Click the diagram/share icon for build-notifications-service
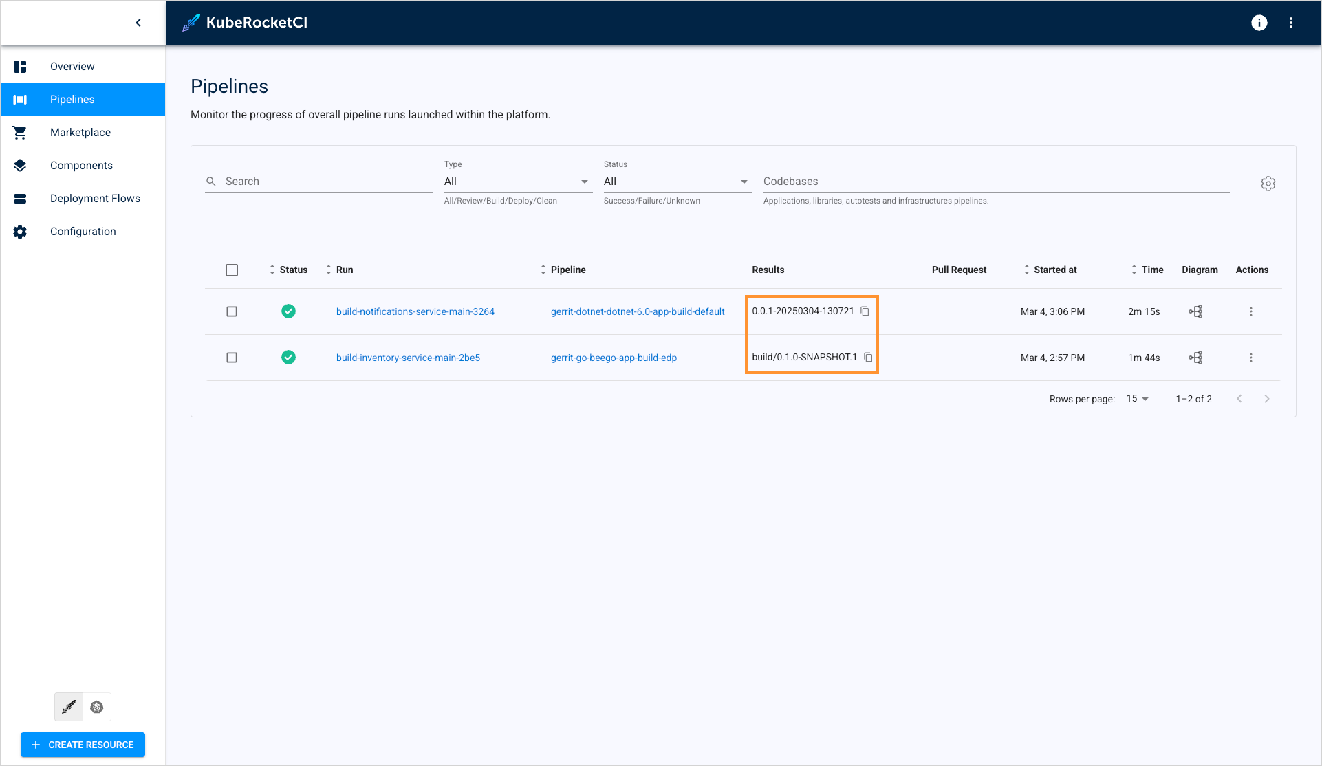1322x766 pixels. pos(1195,312)
